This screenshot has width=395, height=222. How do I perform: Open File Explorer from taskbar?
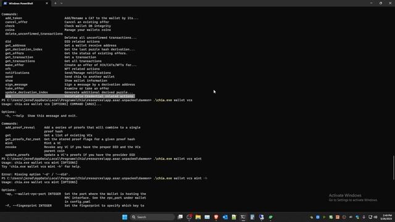[198, 217]
